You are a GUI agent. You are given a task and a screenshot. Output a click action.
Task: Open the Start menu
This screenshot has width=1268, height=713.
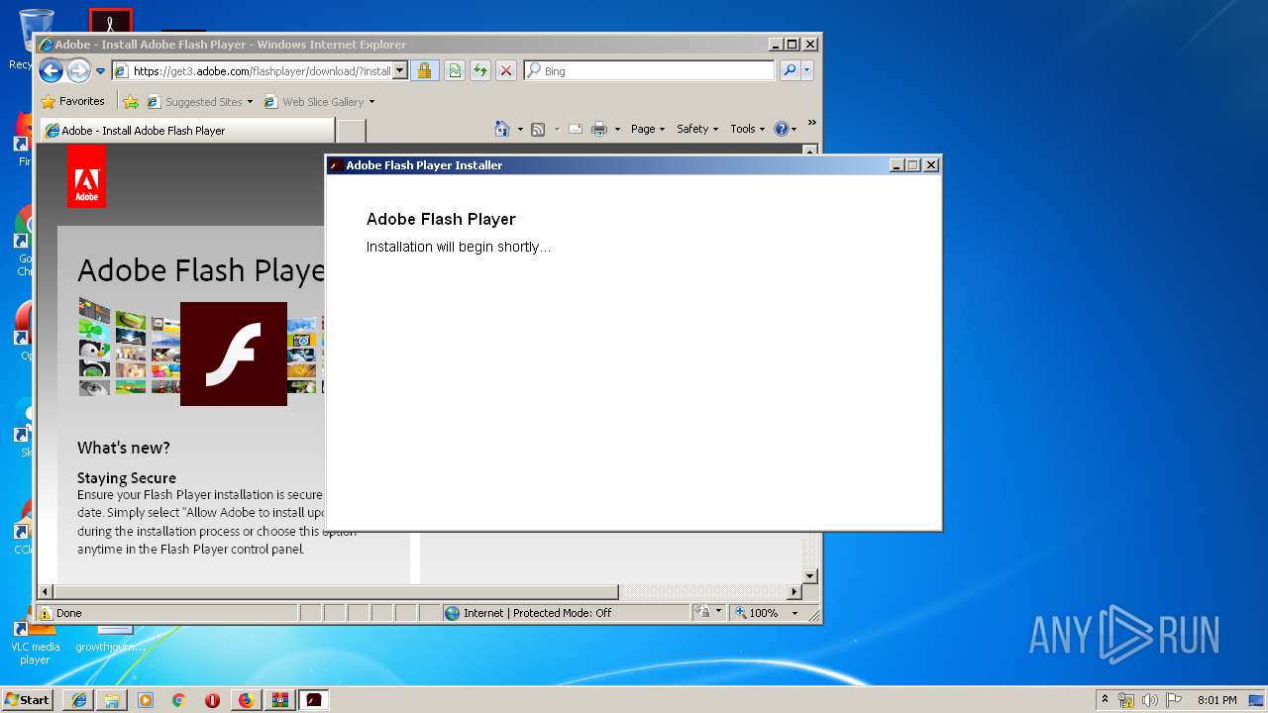(x=28, y=699)
